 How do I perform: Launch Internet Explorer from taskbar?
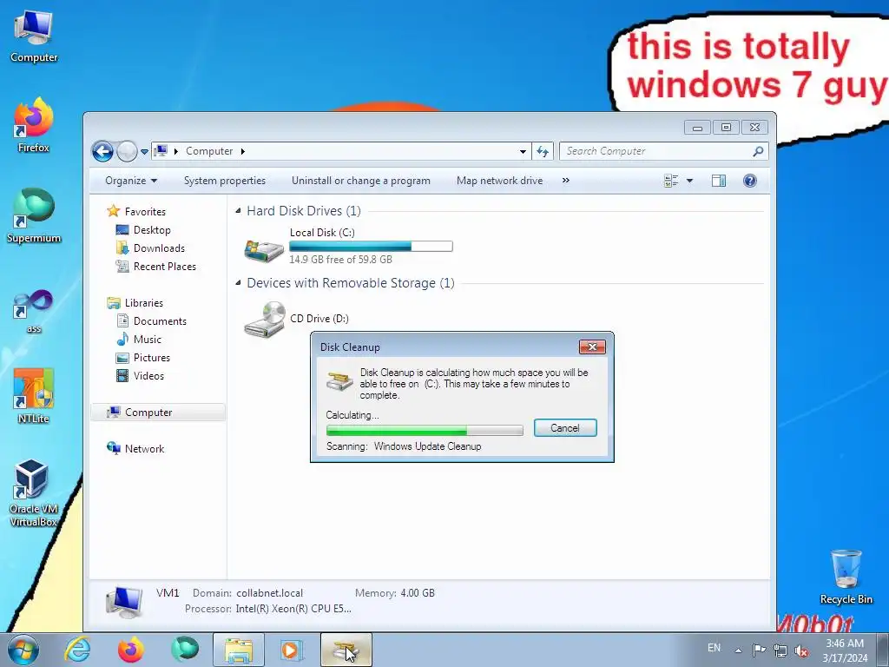click(77, 650)
